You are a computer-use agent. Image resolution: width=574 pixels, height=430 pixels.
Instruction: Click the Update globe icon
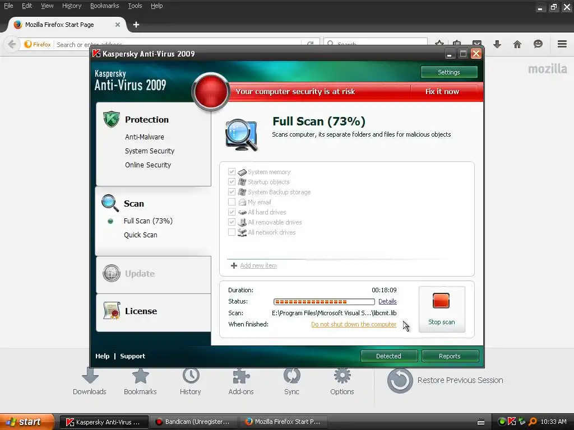pyautogui.click(x=112, y=273)
